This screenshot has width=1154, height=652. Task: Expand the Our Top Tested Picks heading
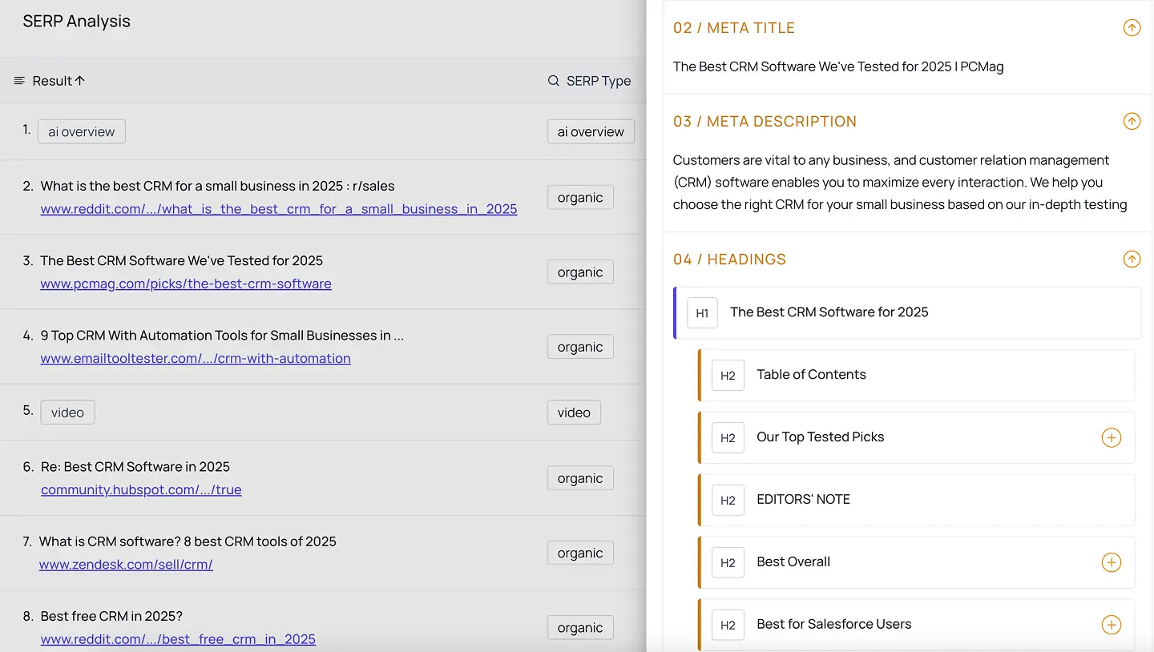click(x=1111, y=437)
